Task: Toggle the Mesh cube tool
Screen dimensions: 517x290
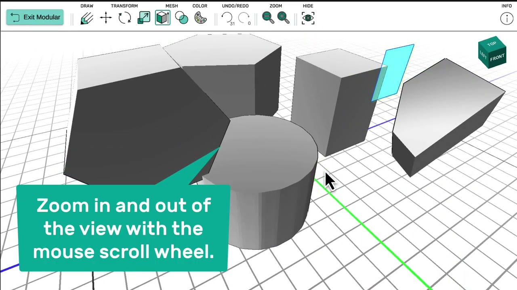Action: pos(163,18)
